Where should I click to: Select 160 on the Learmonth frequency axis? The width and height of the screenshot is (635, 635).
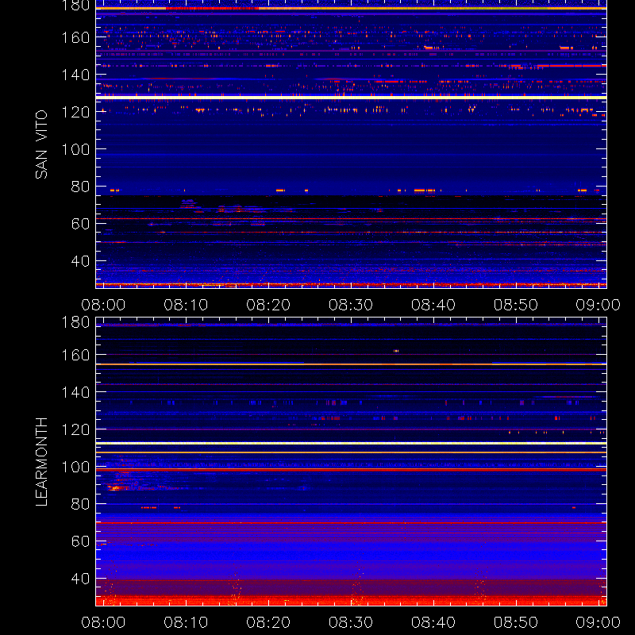pyautogui.click(x=75, y=355)
